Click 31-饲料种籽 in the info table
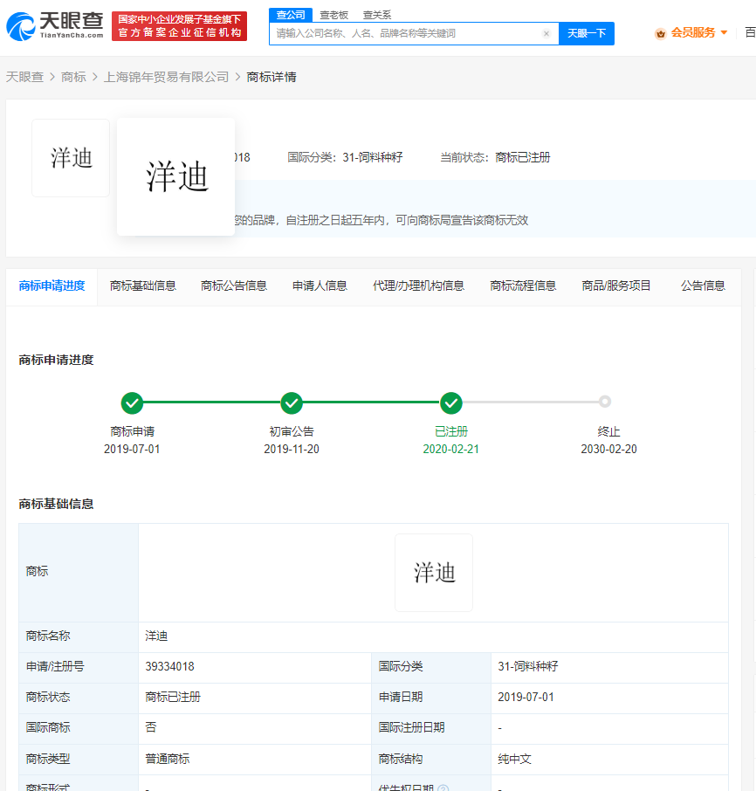 coord(528,667)
